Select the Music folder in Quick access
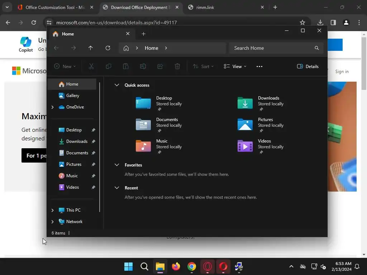367x275 pixels. pos(159,146)
